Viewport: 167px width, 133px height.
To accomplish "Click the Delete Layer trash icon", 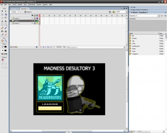I will pyautogui.click(x=37, y=47).
